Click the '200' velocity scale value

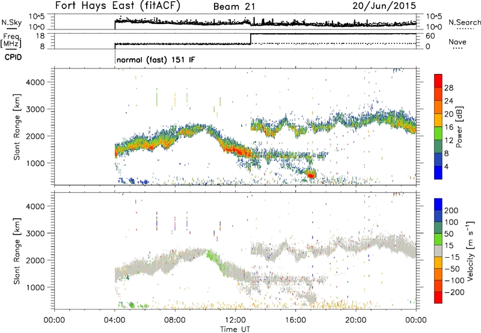pyautogui.click(x=452, y=210)
